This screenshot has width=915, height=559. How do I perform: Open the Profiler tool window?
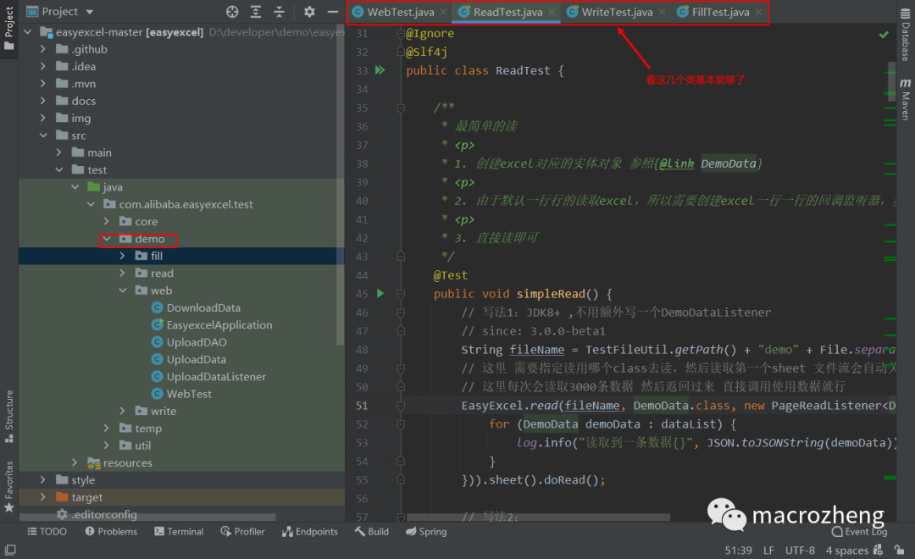tap(242, 532)
